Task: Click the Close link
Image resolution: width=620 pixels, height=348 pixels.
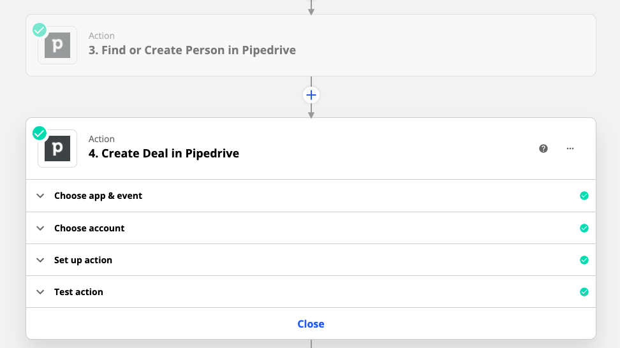Action: pyautogui.click(x=311, y=324)
